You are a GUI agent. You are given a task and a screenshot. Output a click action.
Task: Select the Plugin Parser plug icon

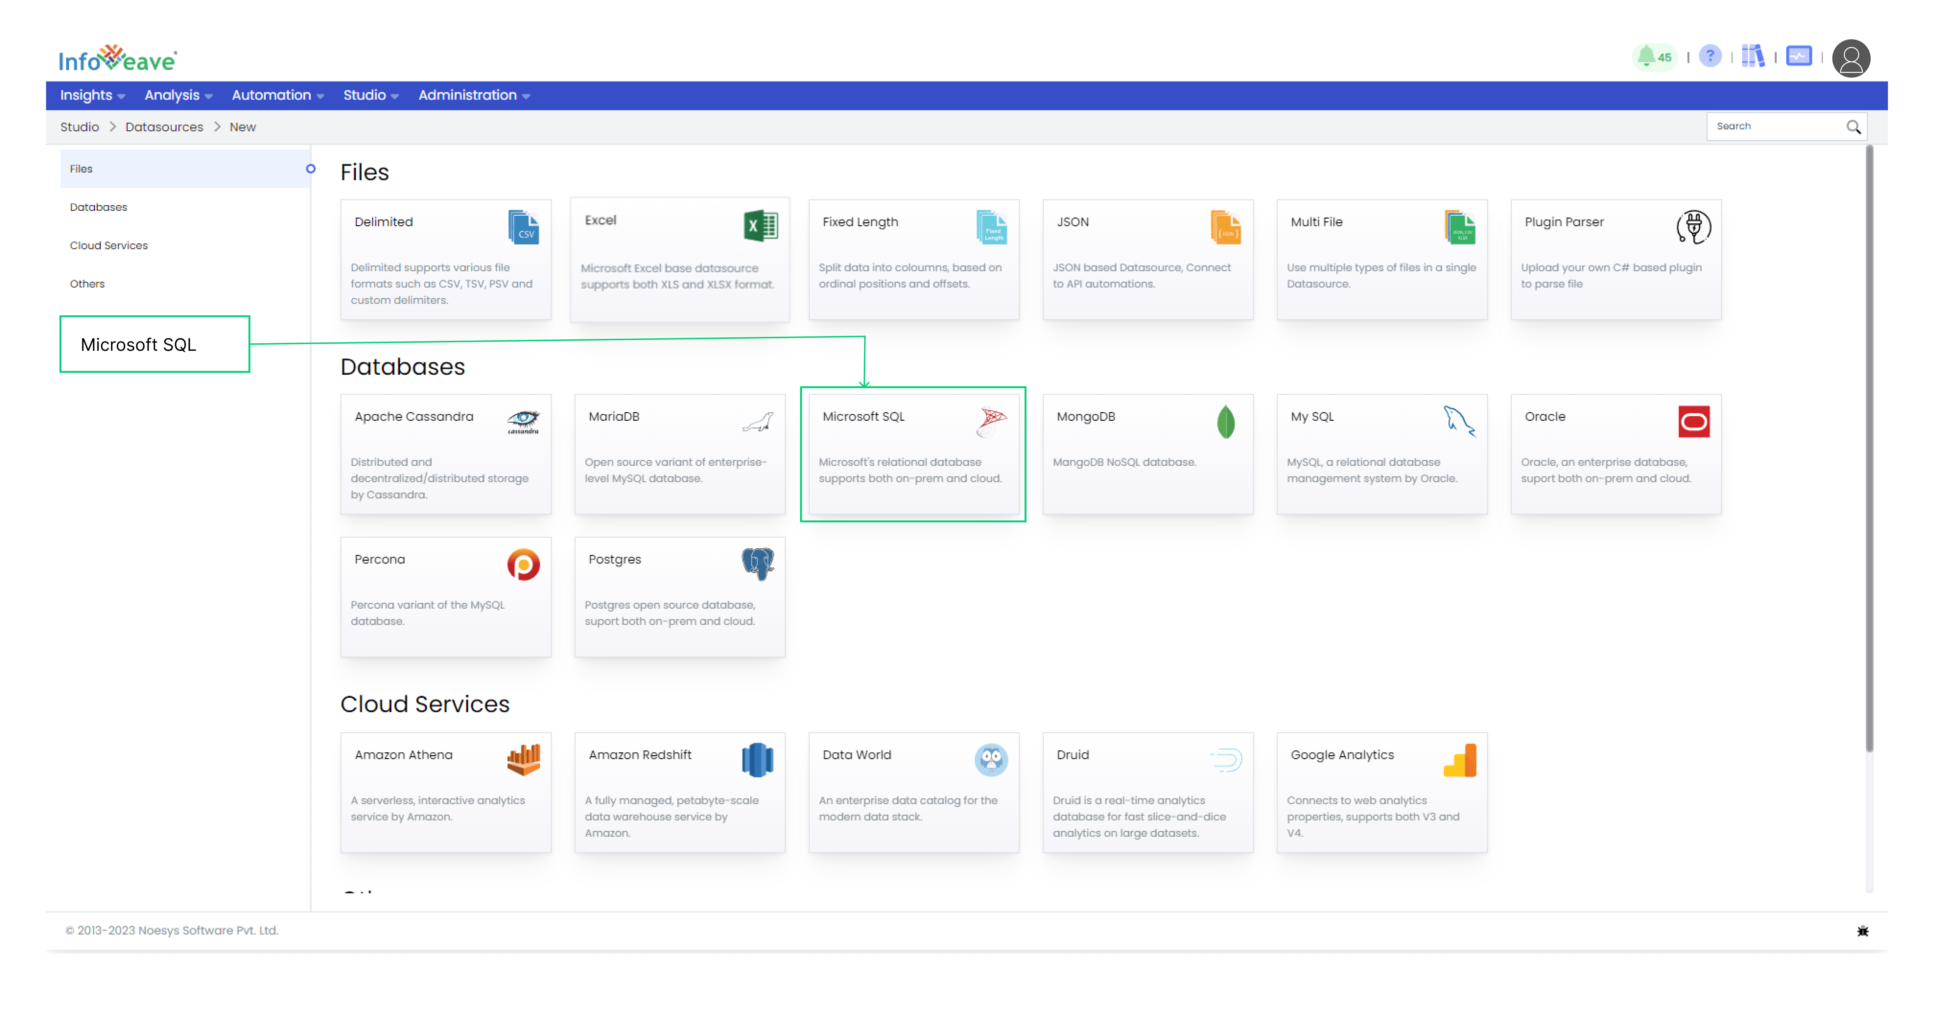(x=1694, y=227)
